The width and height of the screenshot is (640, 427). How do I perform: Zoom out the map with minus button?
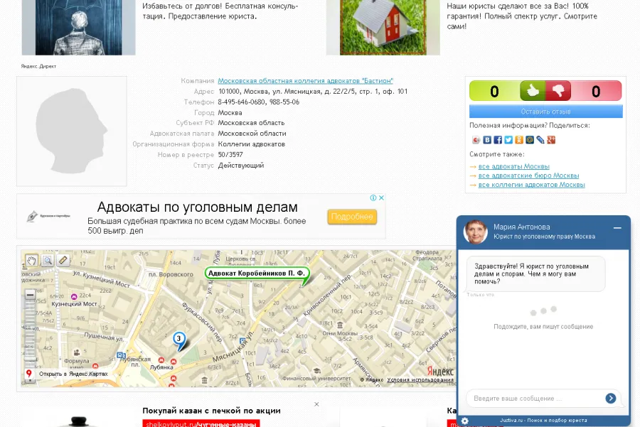(30, 294)
